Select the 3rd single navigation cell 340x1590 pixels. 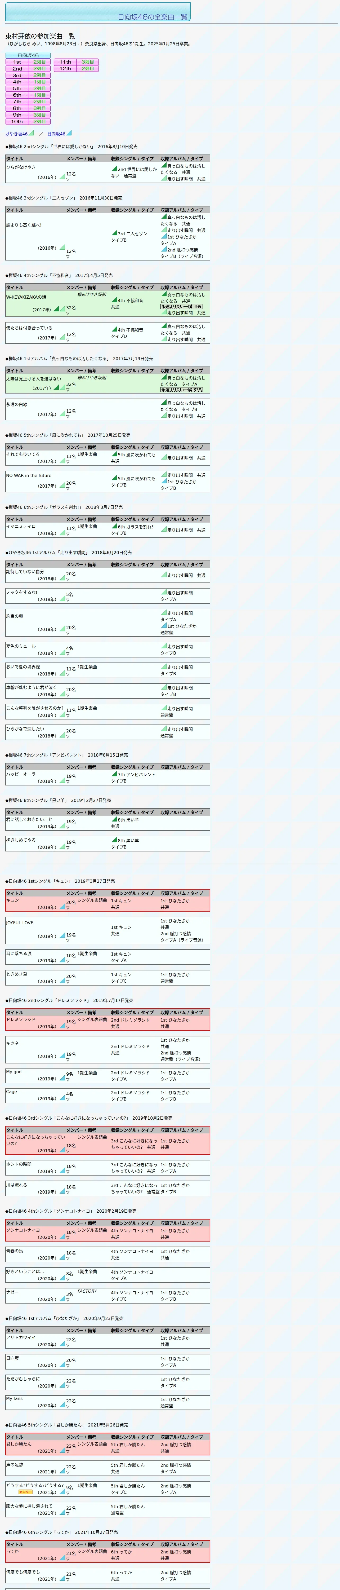17,75
